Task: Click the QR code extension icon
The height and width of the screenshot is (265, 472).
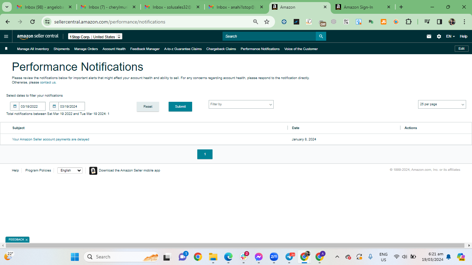Action: (346, 22)
